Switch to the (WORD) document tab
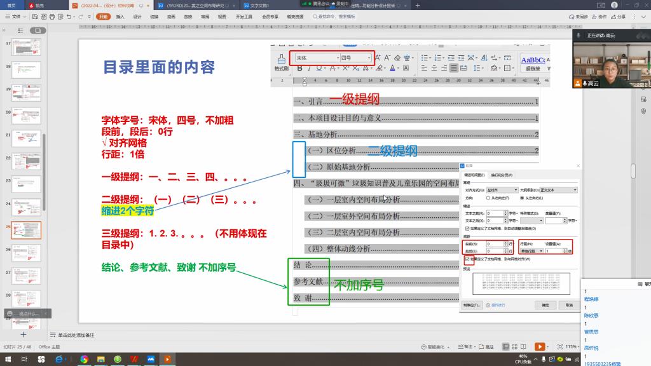 (195, 5)
